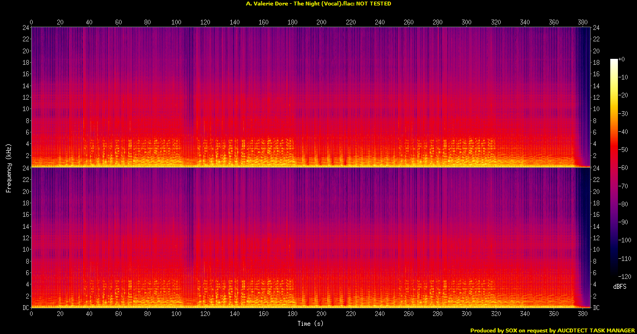Click the "360" tick on the top time axis
Image resolution: width=637 pixels, height=334 pixels.
[x=554, y=22]
